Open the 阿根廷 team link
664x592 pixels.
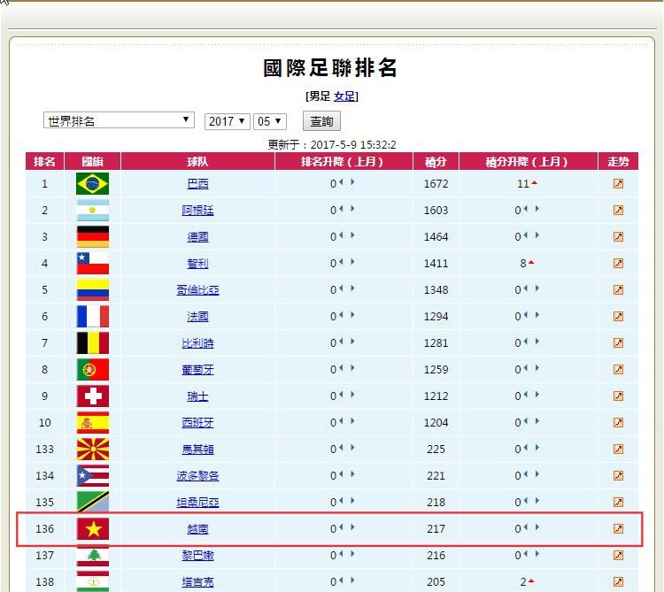coord(197,211)
